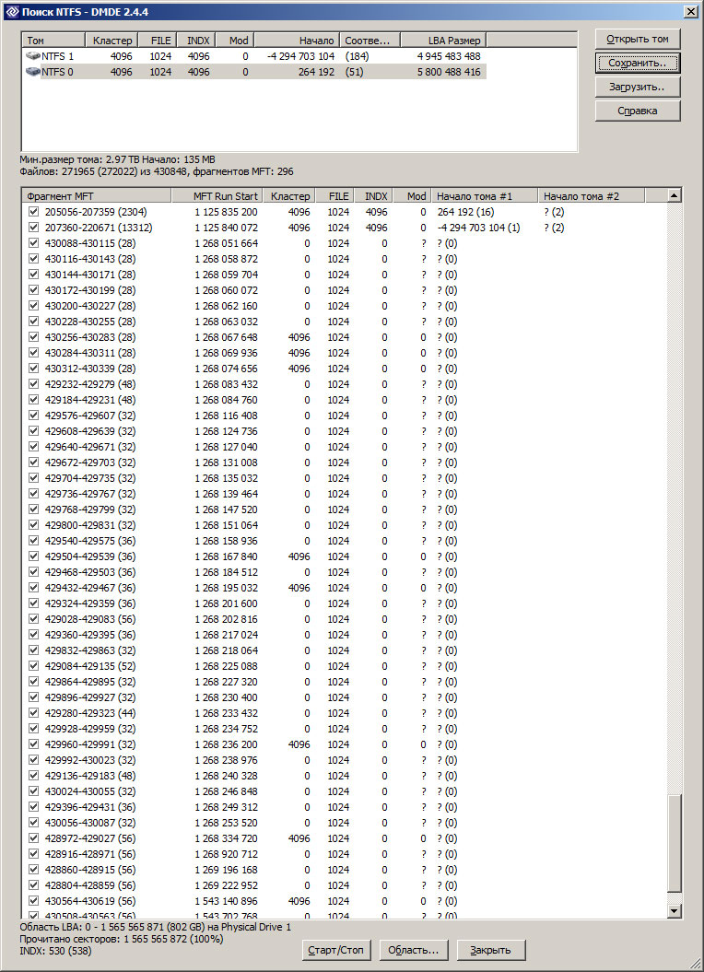
Task: Select the NTFS 0 volume drive icon
Action: point(33,72)
